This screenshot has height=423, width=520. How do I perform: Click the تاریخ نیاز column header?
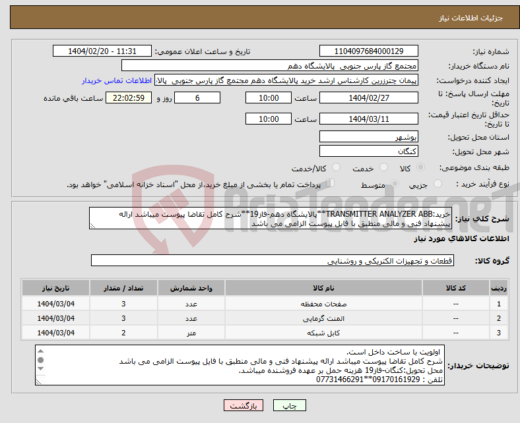(x=56, y=289)
